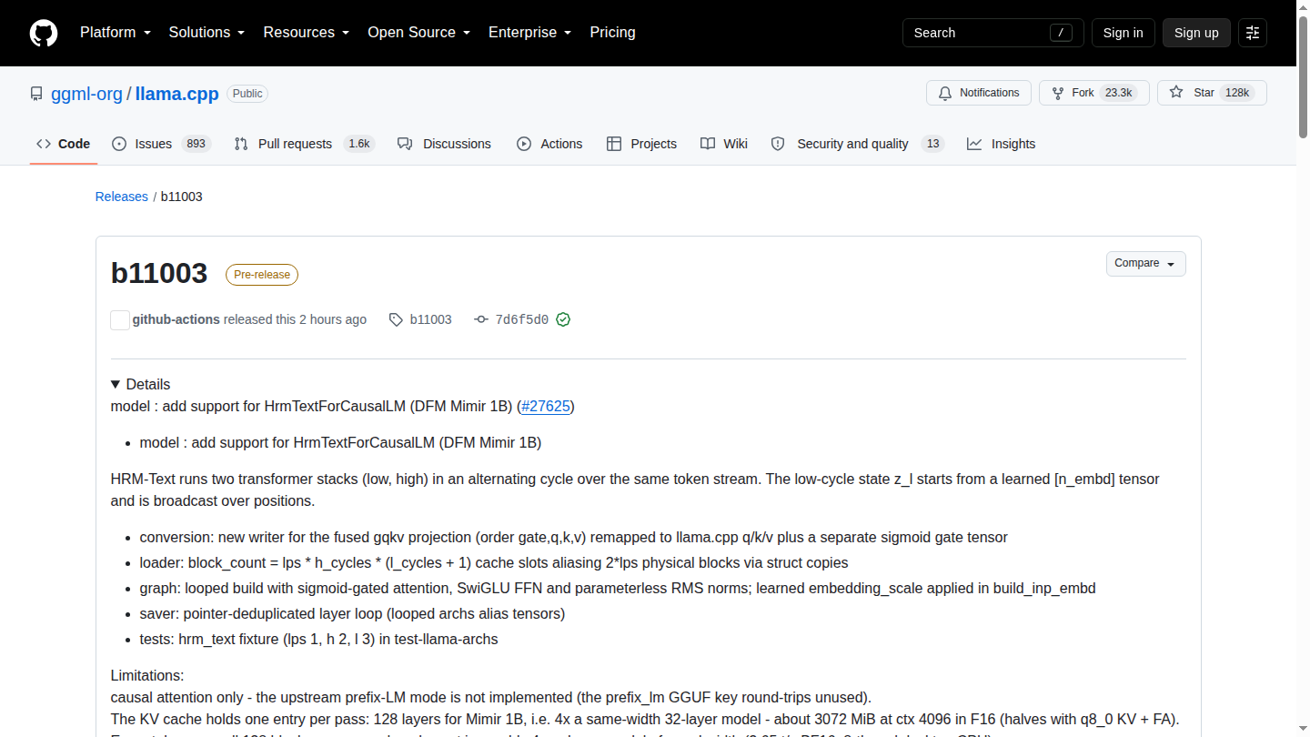Expand the Open Source menu
Screen dimensions: 1310x737
(x=418, y=33)
